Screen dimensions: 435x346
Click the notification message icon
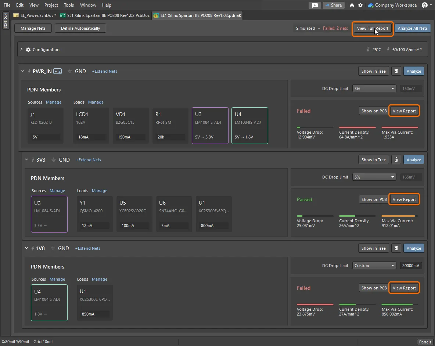tap(314, 5)
